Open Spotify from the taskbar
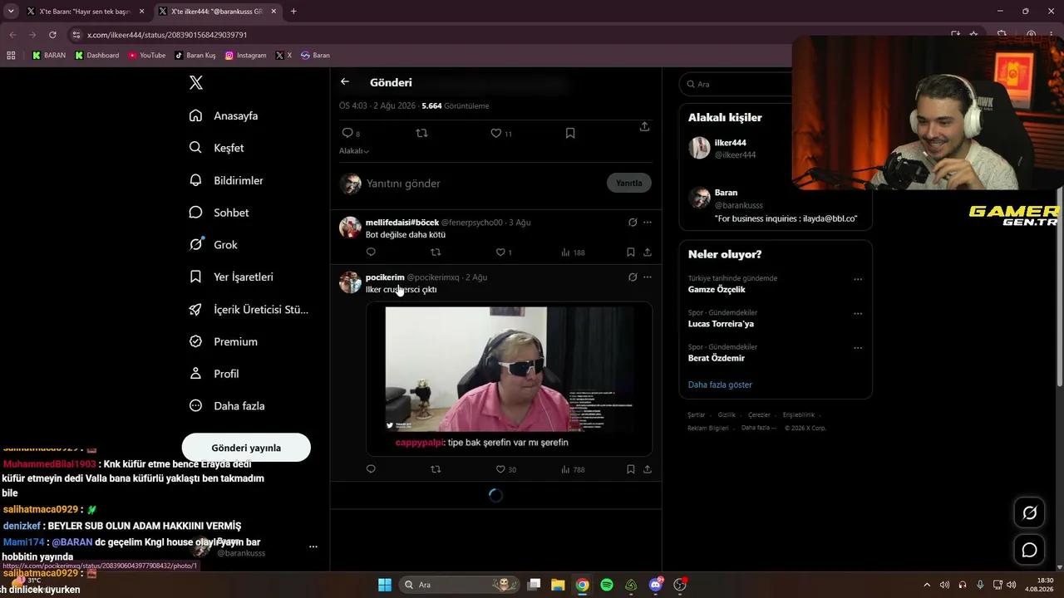The width and height of the screenshot is (1064, 598). coord(607,585)
